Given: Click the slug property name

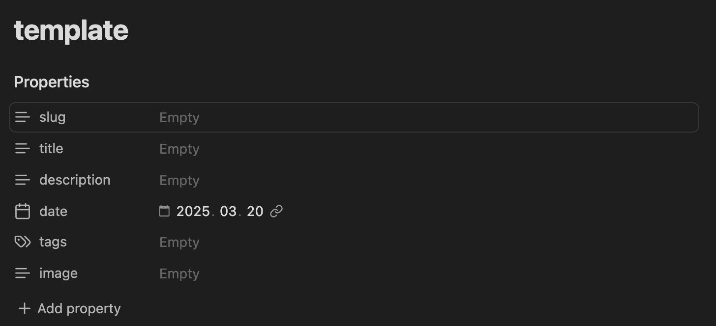Looking at the screenshot, I should pyautogui.click(x=52, y=117).
